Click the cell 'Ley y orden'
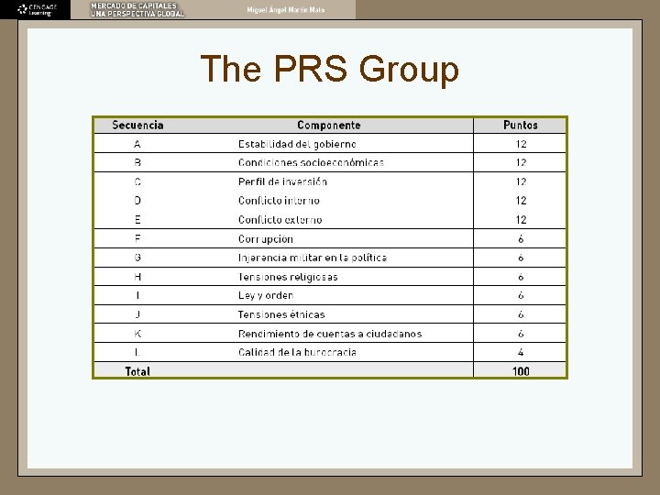 [x=266, y=295]
